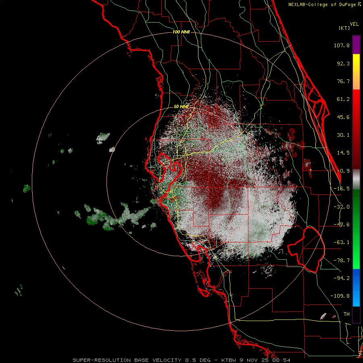Click the [KT] units label
The height and width of the screenshot is (363, 363).
[x=344, y=28]
